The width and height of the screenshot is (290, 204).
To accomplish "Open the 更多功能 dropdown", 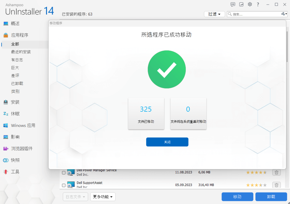I will tap(103, 197).
